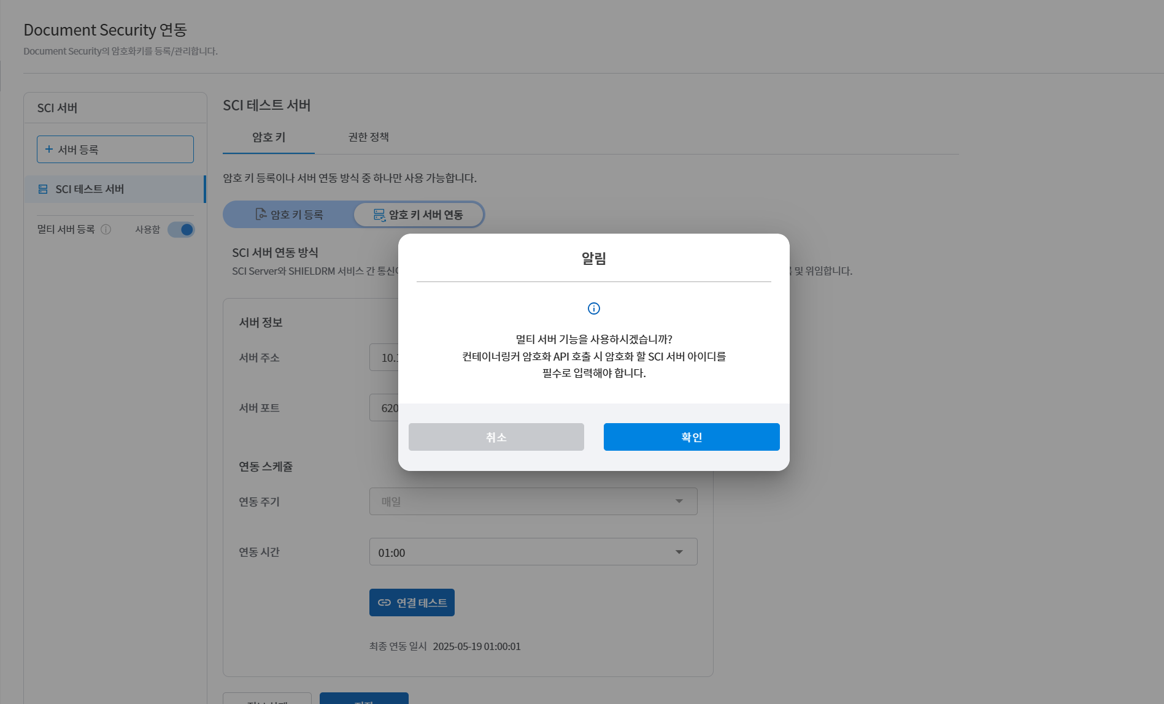Click the server icon beside SCI 테스트 서버
The width and height of the screenshot is (1164, 704).
coord(43,189)
